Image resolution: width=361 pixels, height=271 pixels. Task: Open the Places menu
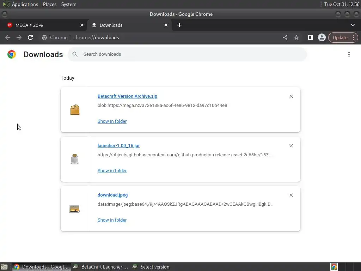click(49, 4)
